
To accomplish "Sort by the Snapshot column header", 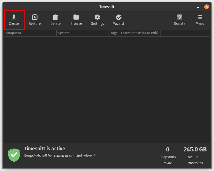I will coord(31,33).
